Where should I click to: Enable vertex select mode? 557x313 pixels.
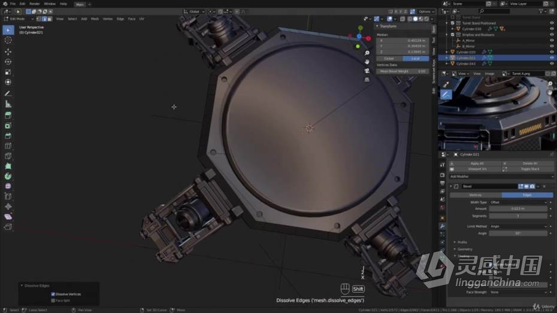[x=39, y=19]
